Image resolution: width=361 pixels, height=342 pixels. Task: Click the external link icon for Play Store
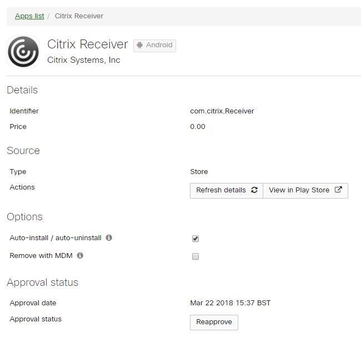pos(338,190)
